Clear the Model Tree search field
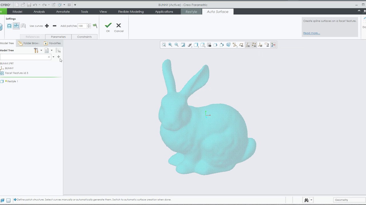Screen dimensions: 366x205 (x=49, y=57)
